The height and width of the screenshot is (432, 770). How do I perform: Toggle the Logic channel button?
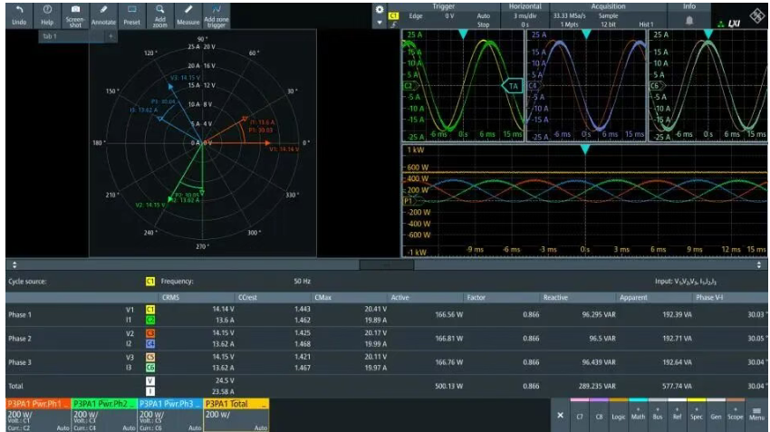(618, 416)
